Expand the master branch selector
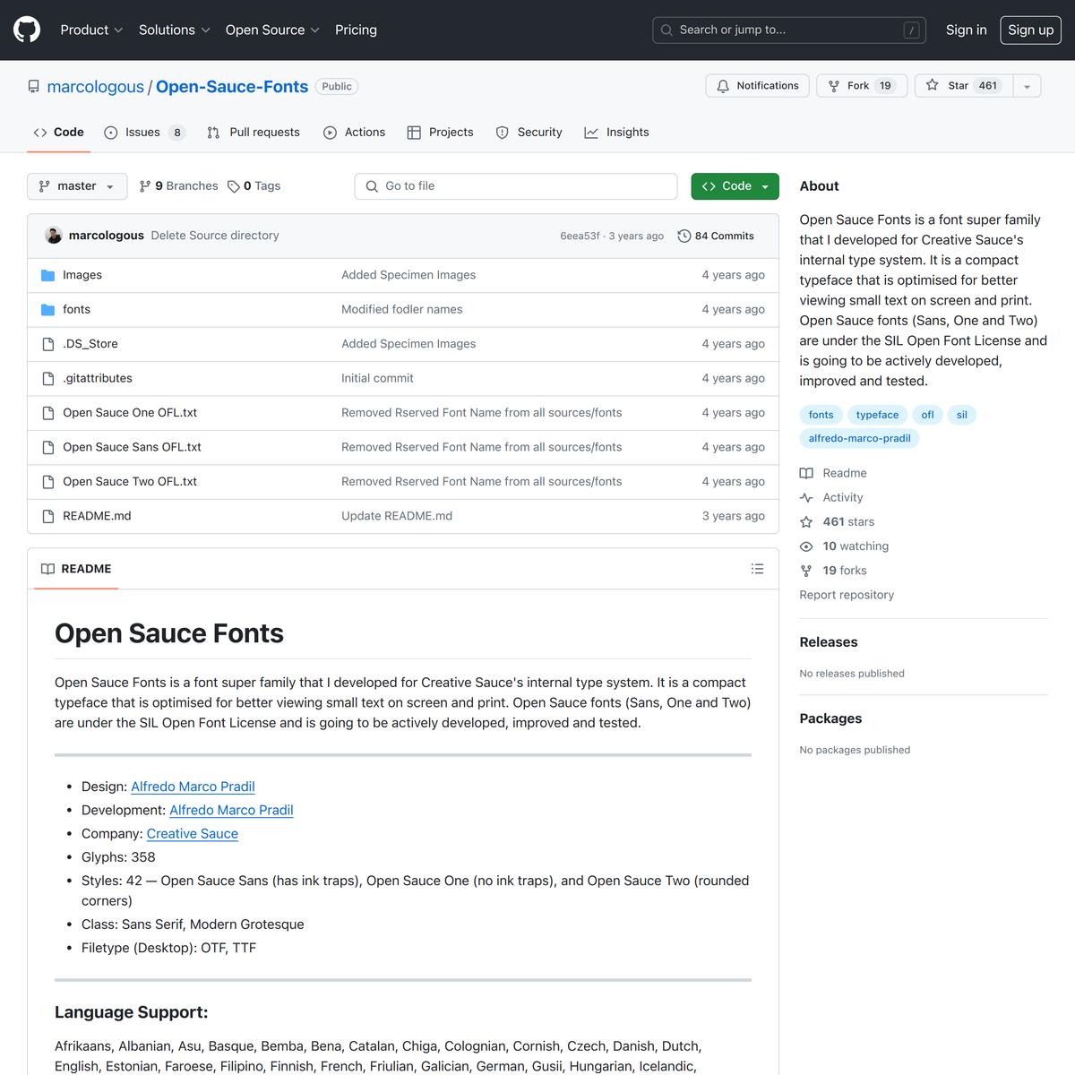1075x1075 pixels. point(77,186)
